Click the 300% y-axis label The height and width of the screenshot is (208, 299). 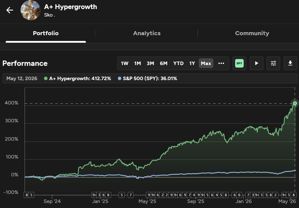[x=11, y=121]
